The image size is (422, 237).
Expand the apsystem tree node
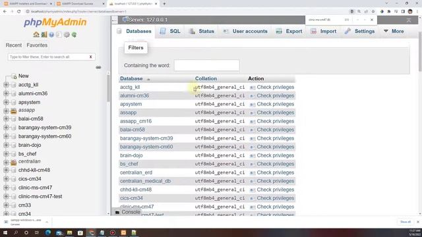coord(6,102)
